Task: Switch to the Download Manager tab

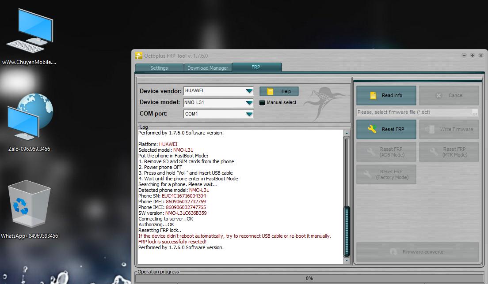Action: (x=208, y=67)
